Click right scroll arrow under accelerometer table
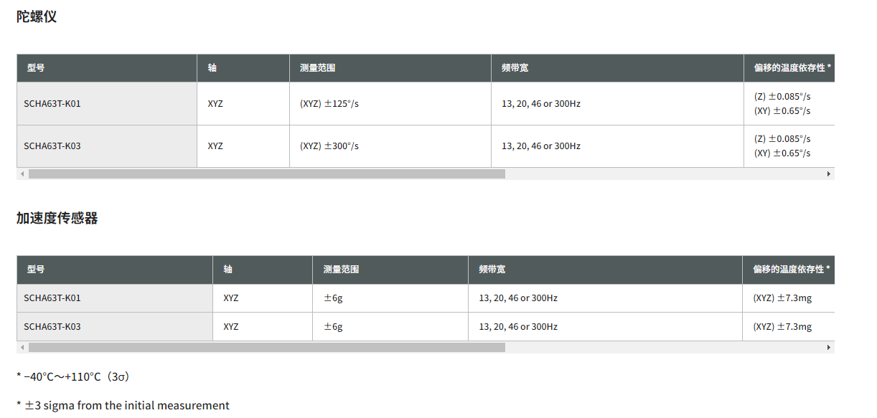 coord(829,347)
